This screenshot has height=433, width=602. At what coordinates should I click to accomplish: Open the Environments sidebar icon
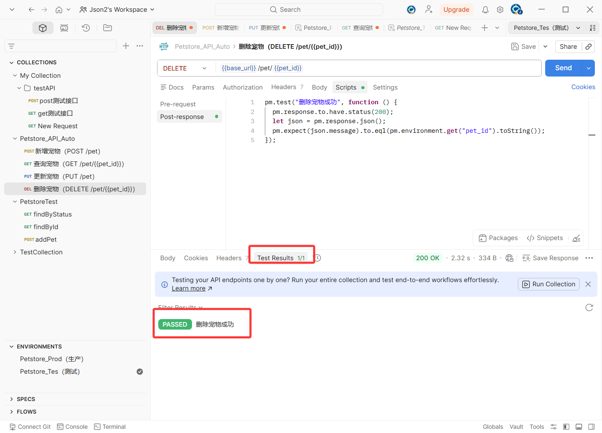(64, 28)
